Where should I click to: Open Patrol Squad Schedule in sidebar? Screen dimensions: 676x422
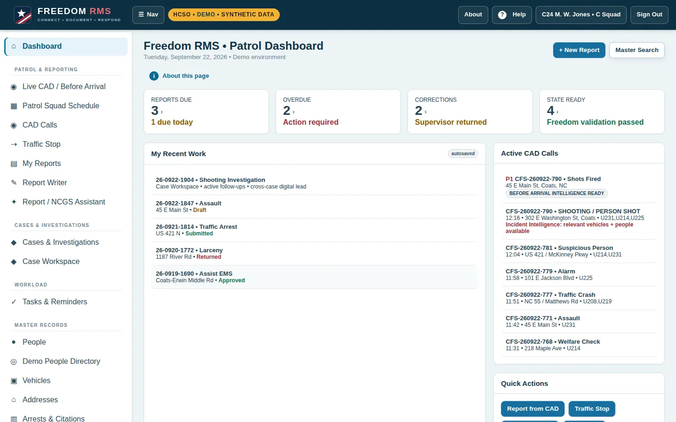coord(66,106)
